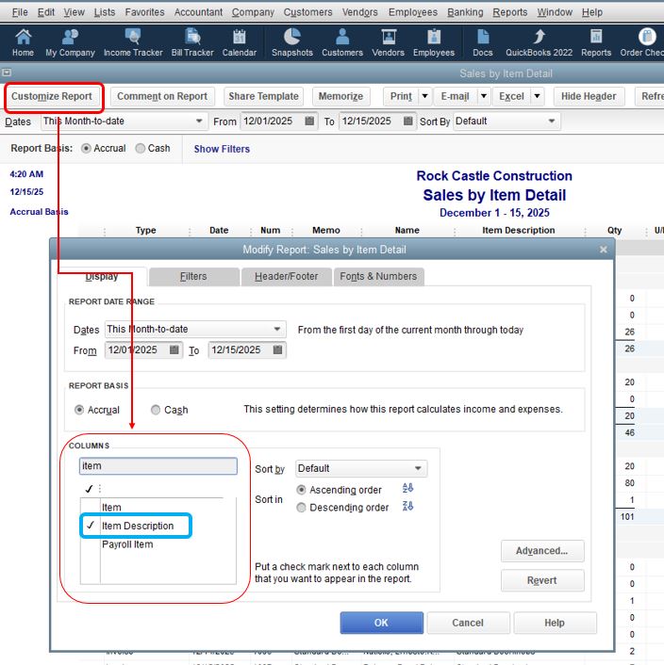Switch to the Filters tab
664x665 pixels.
pos(193,277)
